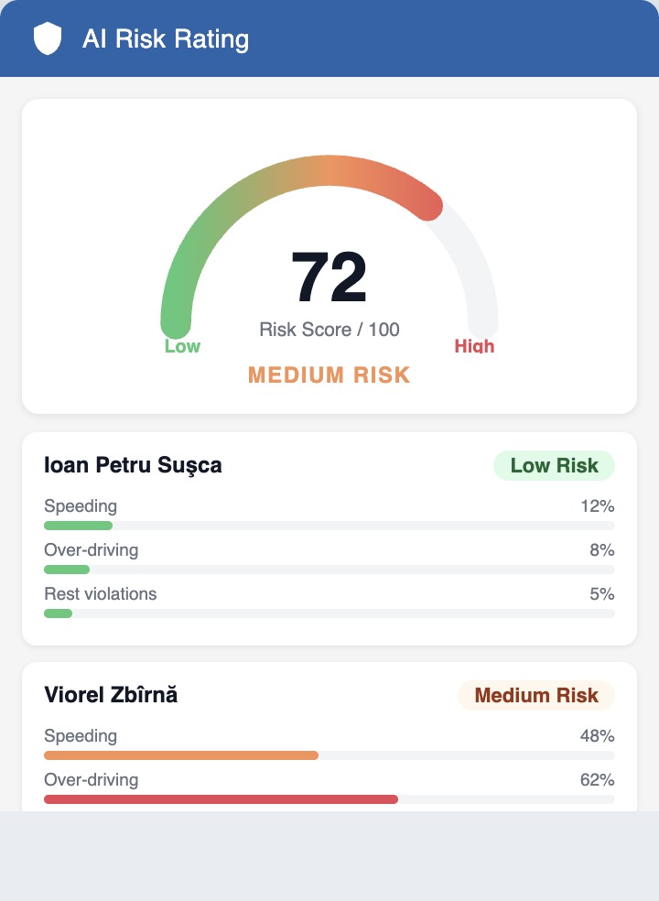Click the shield icon in the header
The image size is (659, 901).
48,38
